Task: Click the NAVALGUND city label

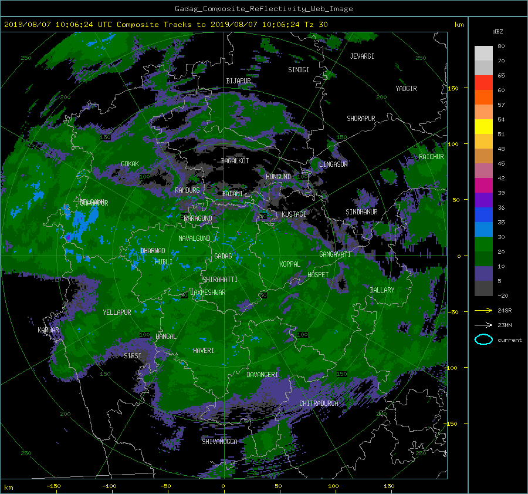Action: tap(194, 238)
